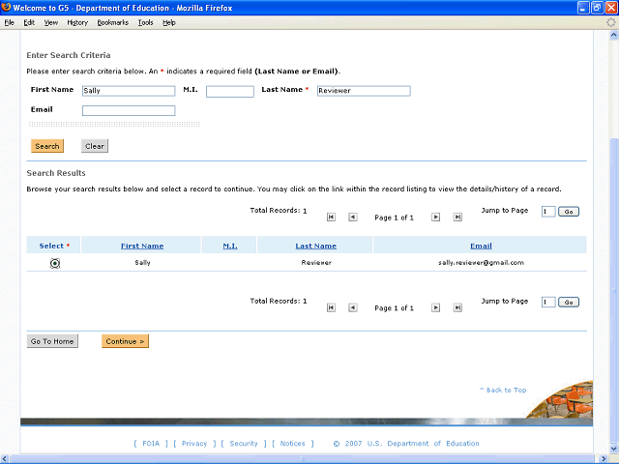Image resolution: width=619 pixels, height=464 pixels.
Task: Open the Privacy footer link
Action: (194, 444)
